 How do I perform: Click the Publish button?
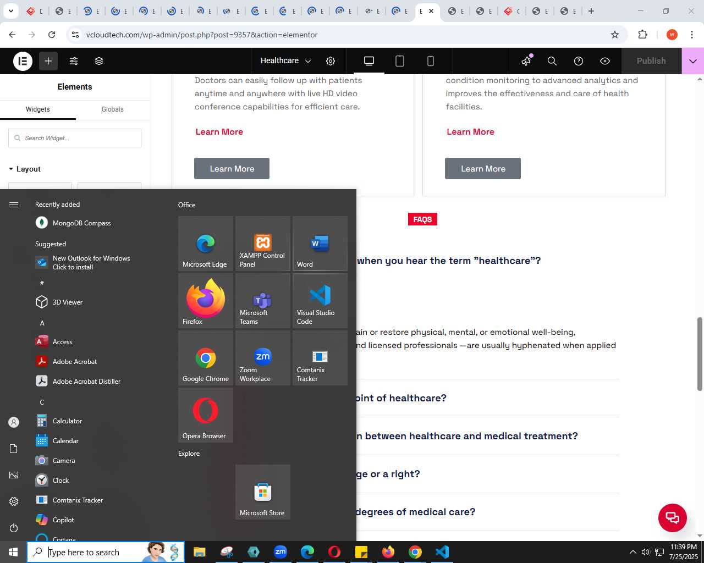(651, 61)
